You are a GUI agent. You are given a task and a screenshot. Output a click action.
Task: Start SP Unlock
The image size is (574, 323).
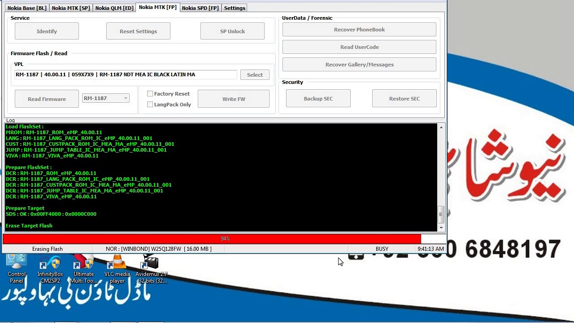(232, 31)
